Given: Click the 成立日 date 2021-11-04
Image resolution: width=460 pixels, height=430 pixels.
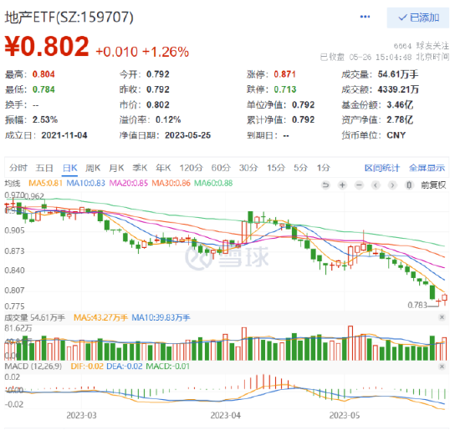Looking at the screenshot, I should click(x=64, y=135).
